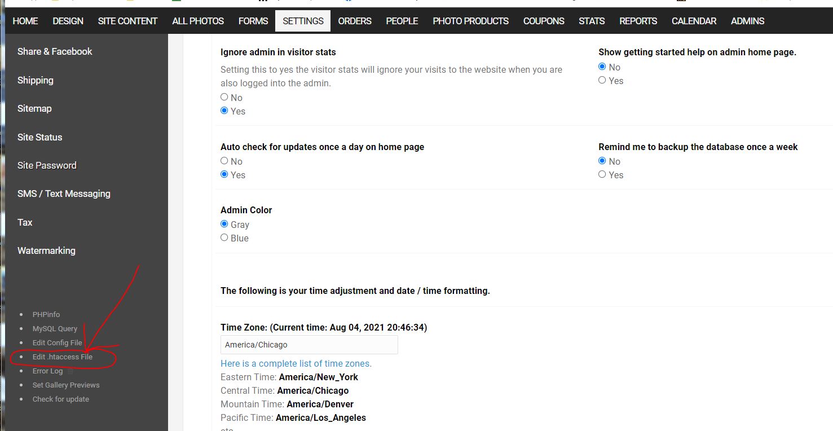This screenshot has width=833, height=431.
Task: Go to the Watermarking settings
Action: (46, 250)
